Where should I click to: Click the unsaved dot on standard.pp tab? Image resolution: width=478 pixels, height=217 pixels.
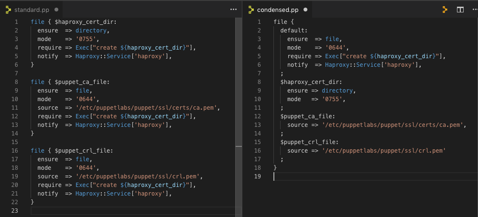click(x=56, y=10)
